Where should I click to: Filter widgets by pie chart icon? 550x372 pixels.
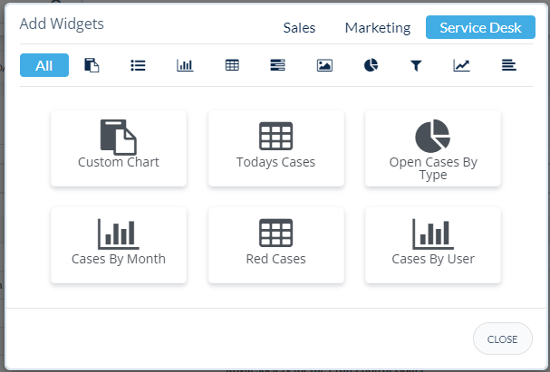tap(371, 65)
